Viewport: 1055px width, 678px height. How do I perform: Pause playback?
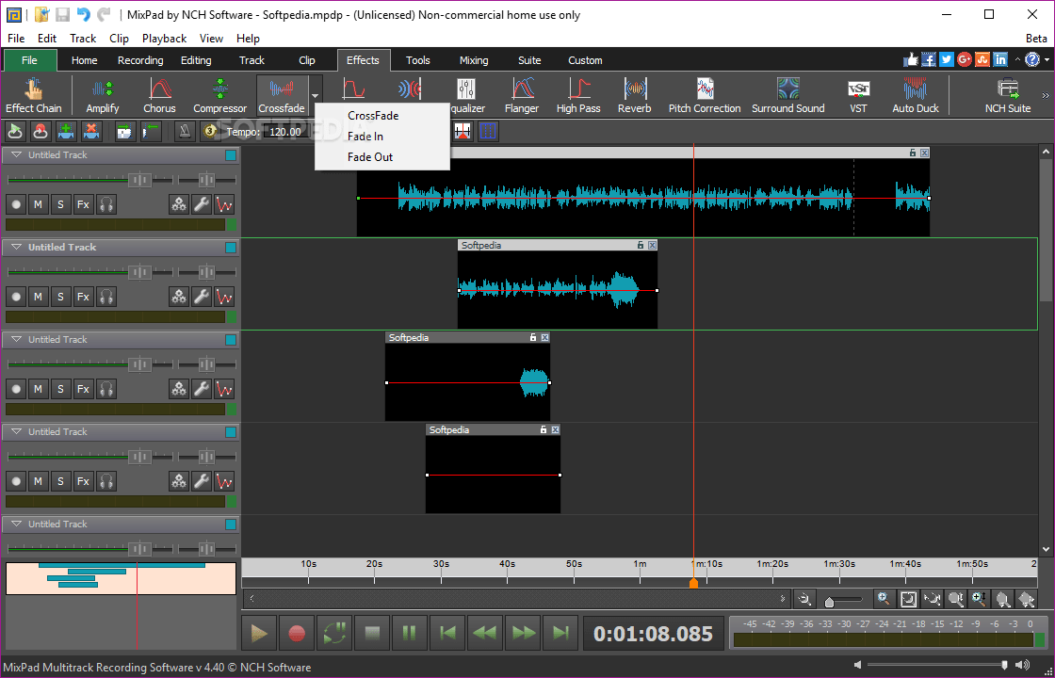410,633
